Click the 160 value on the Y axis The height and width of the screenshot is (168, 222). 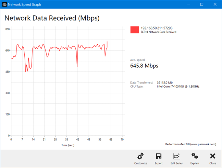click(8, 114)
